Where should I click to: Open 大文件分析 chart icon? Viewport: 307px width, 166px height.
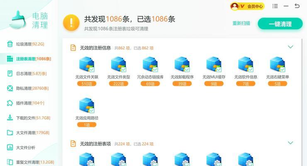coord(10,147)
